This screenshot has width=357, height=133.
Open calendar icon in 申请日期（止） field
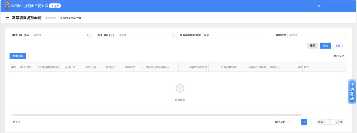click(174, 35)
